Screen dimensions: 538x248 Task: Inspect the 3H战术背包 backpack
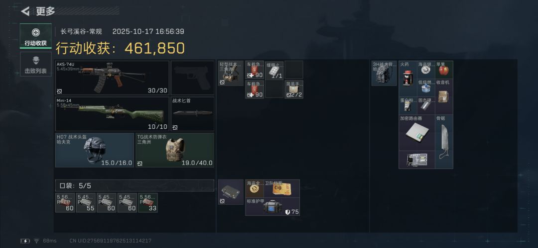(384, 73)
